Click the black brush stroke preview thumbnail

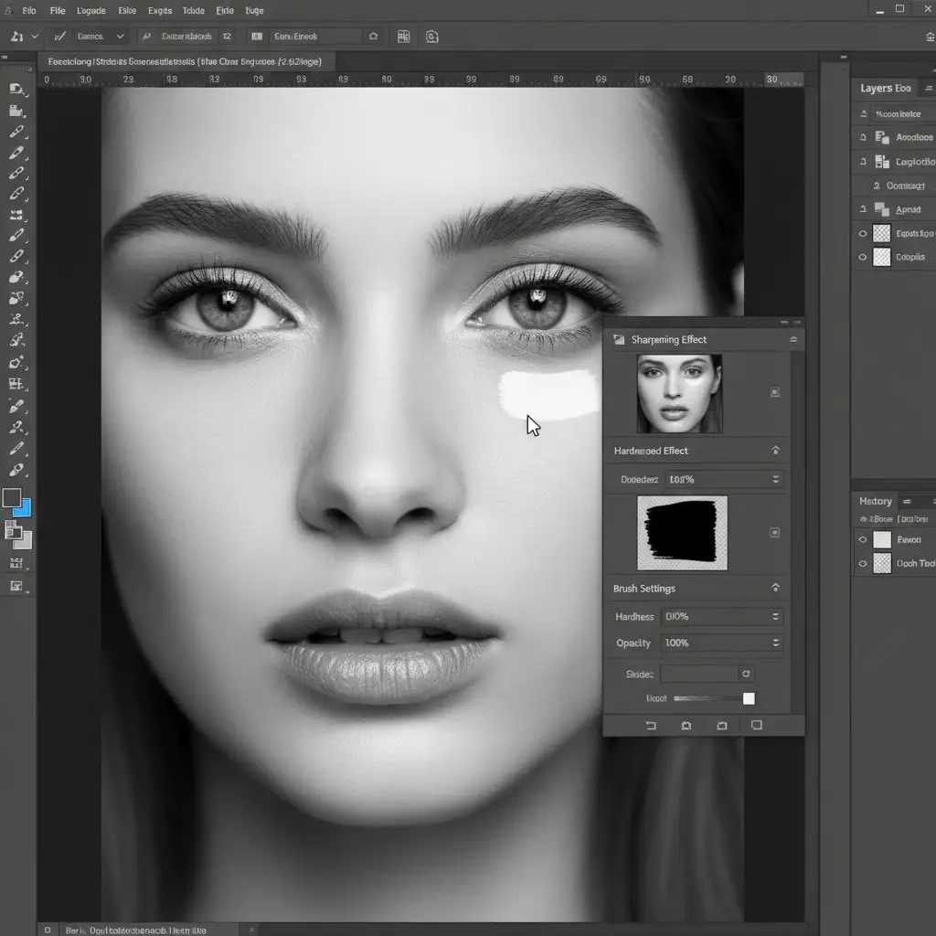tap(682, 533)
